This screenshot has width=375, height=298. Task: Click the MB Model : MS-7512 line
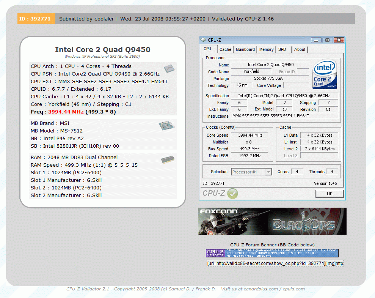(x=56, y=131)
